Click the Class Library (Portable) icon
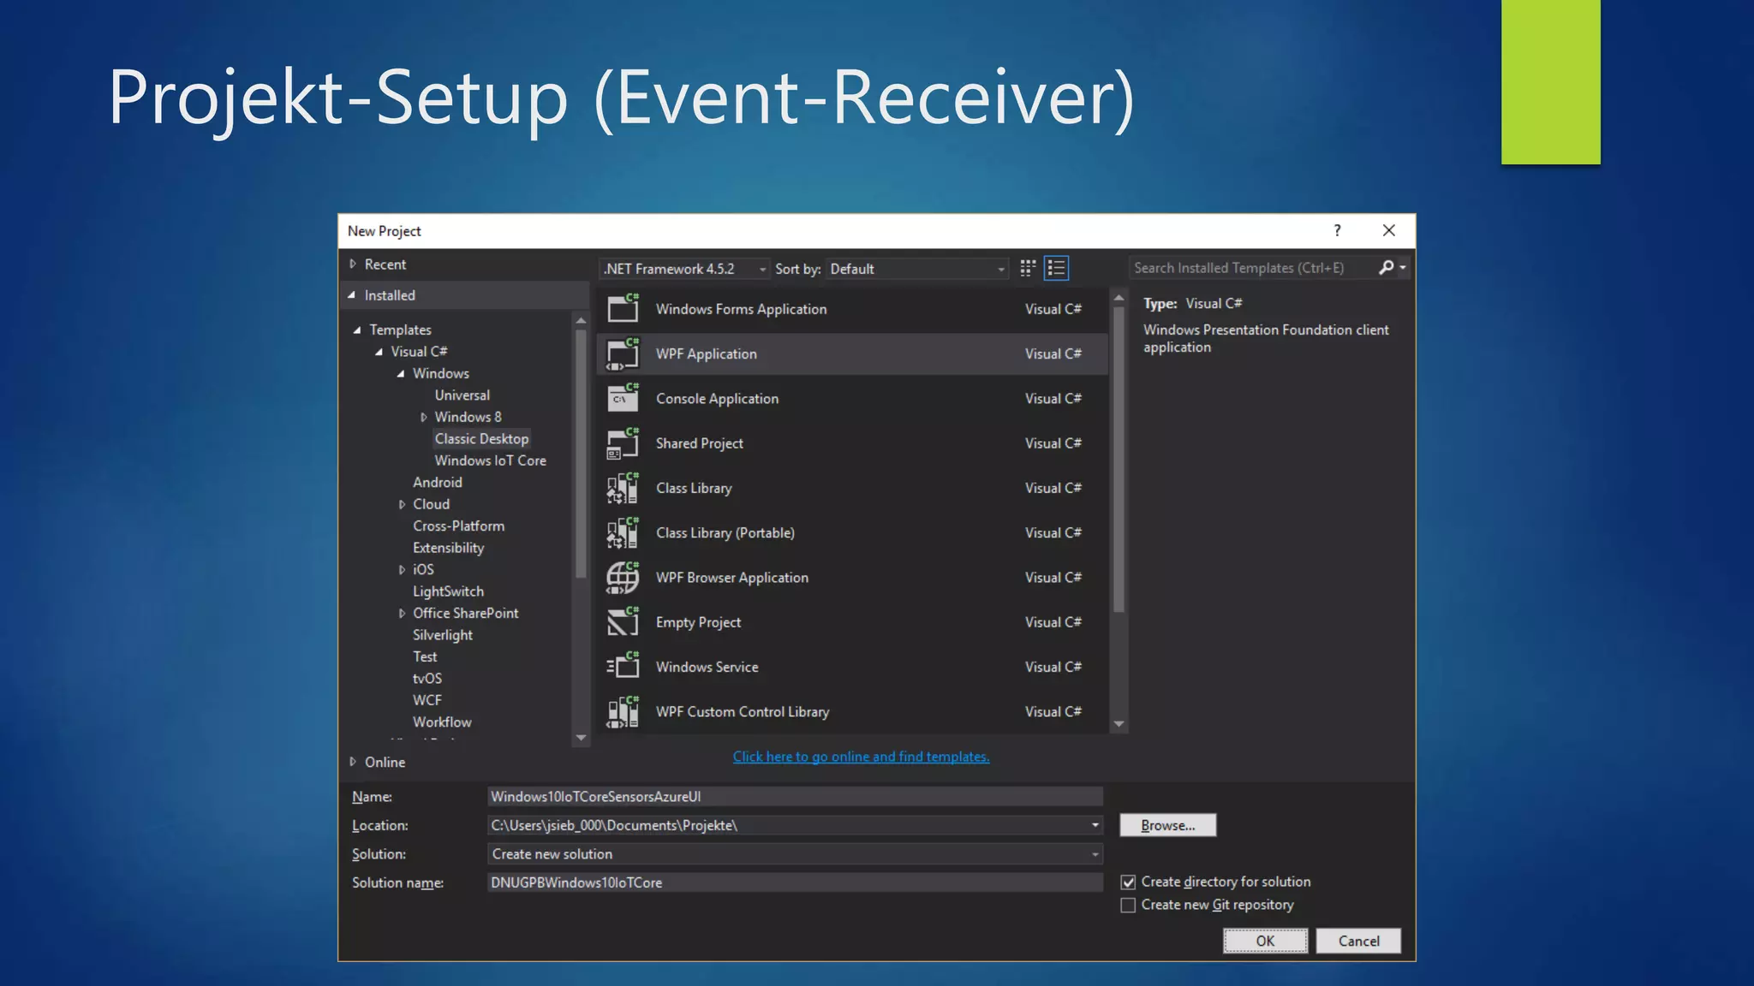The image size is (1754, 986). [623, 532]
